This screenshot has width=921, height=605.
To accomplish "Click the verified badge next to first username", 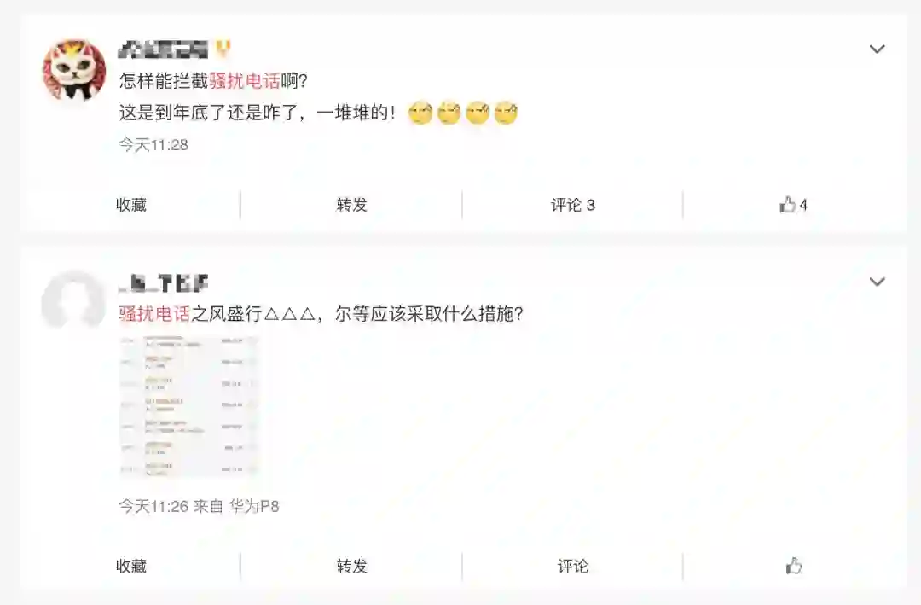I will [223, 49].
